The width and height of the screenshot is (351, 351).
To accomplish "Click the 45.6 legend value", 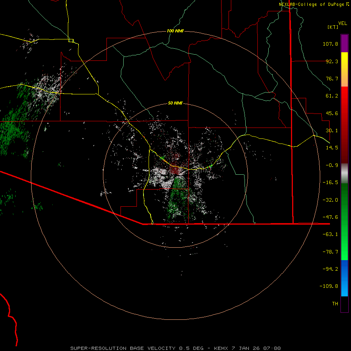I will 332,113.
